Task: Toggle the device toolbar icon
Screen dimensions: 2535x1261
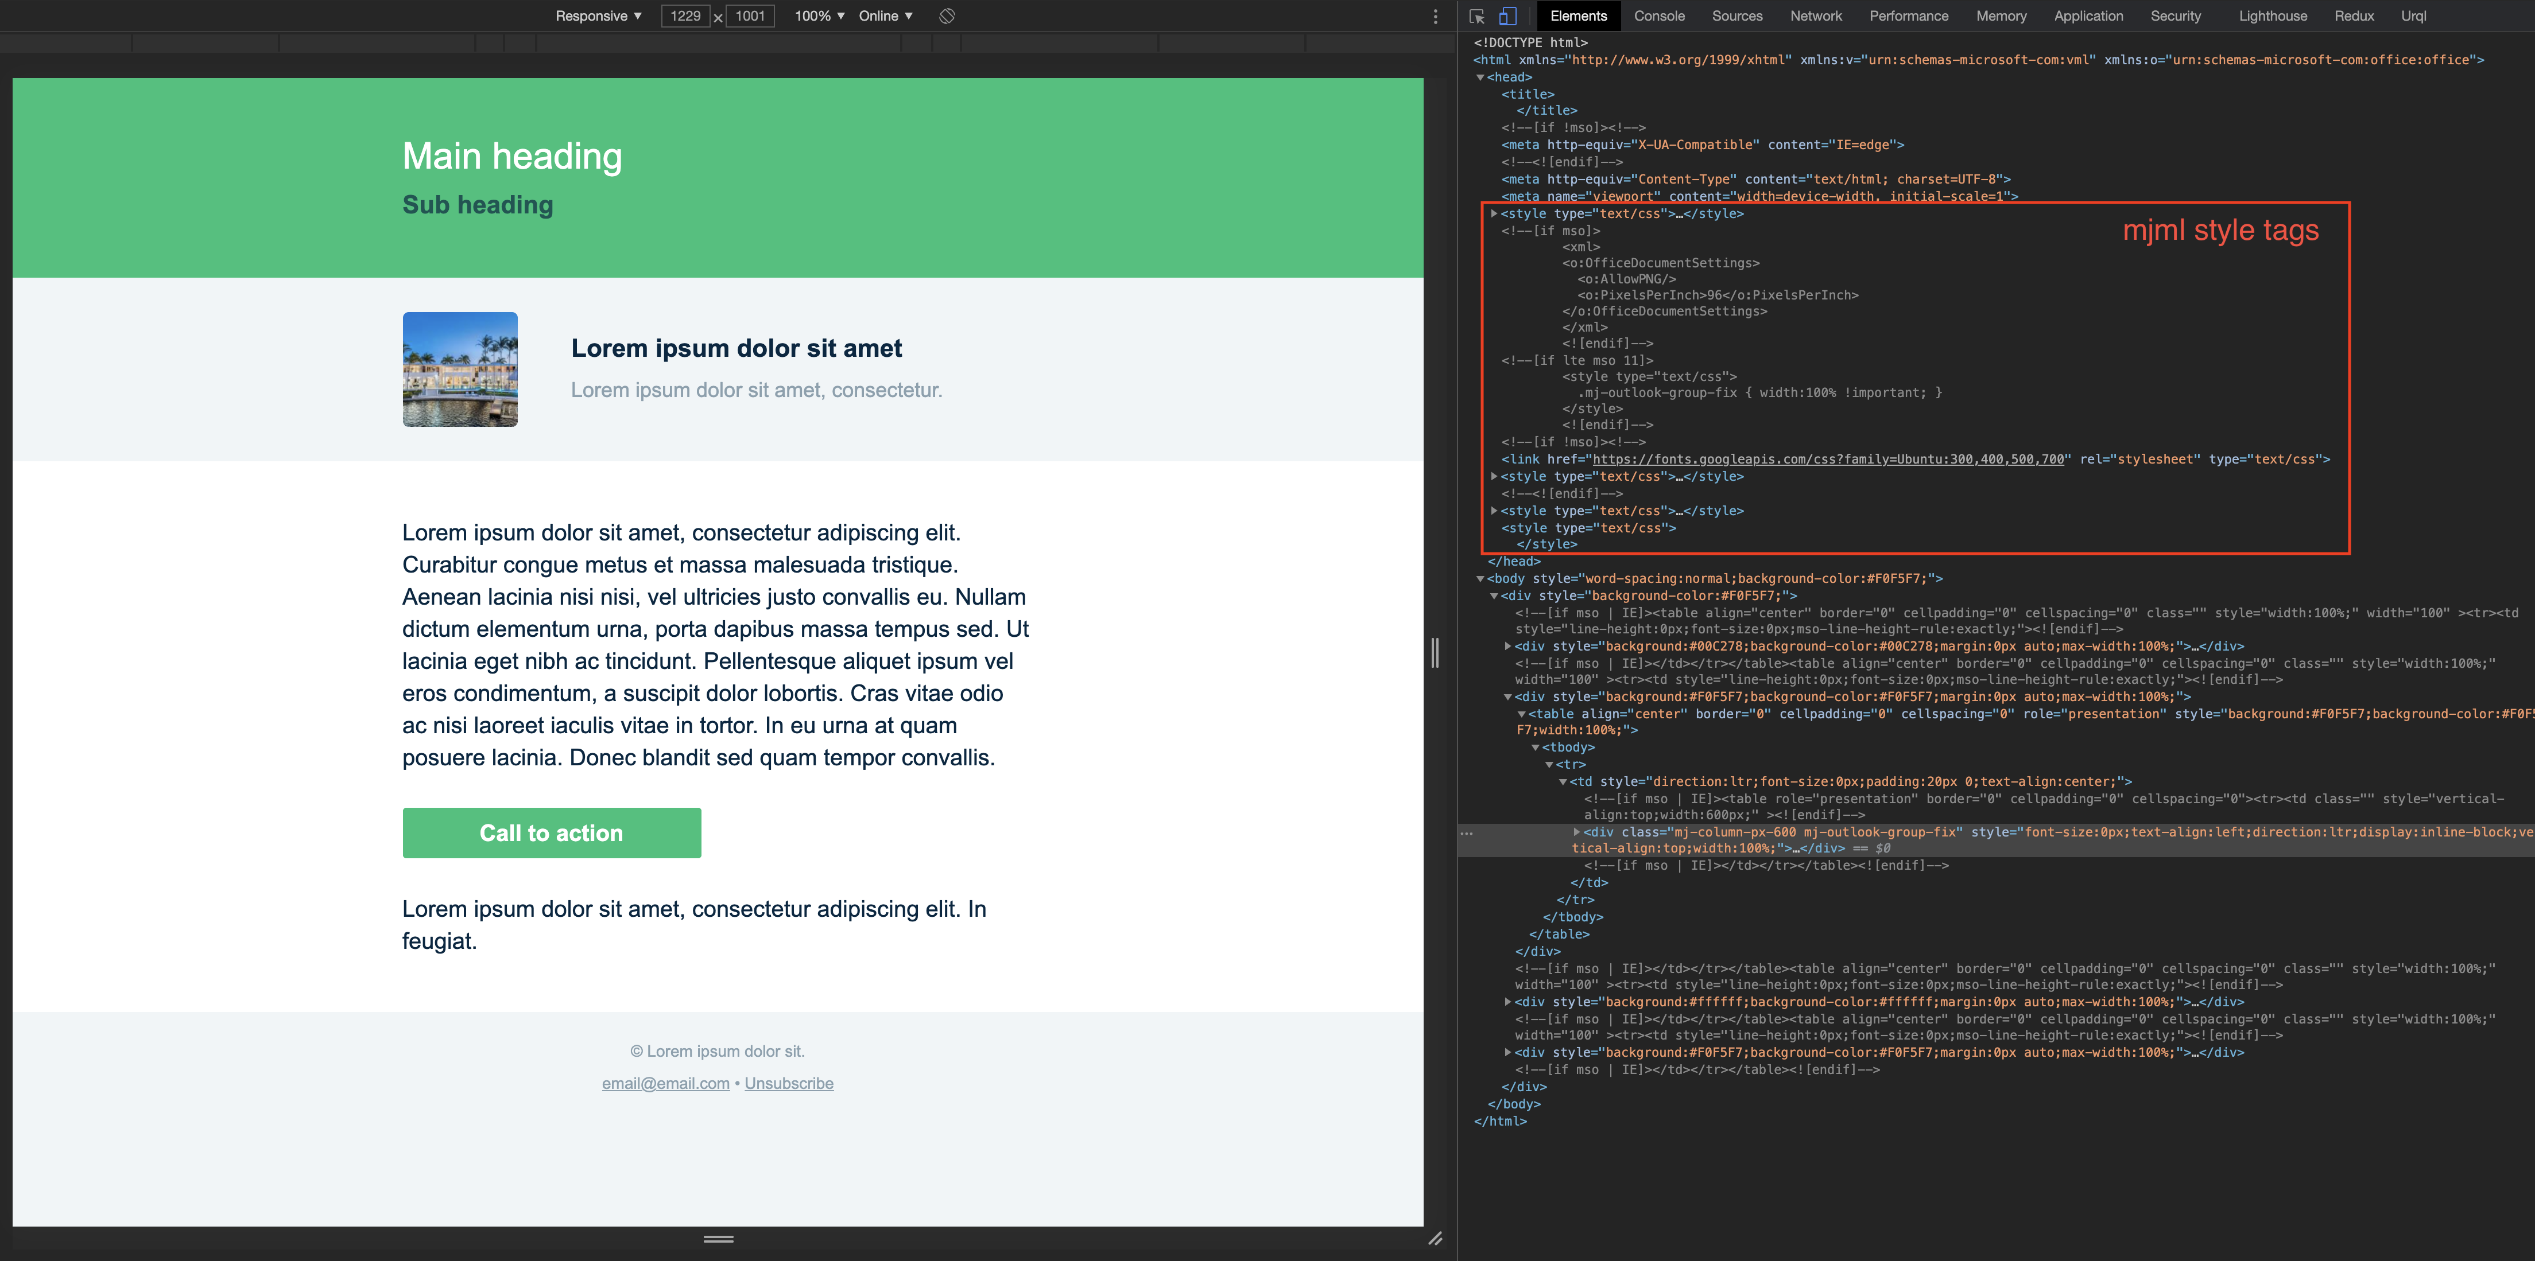Action: click(x=1507, y=15)
